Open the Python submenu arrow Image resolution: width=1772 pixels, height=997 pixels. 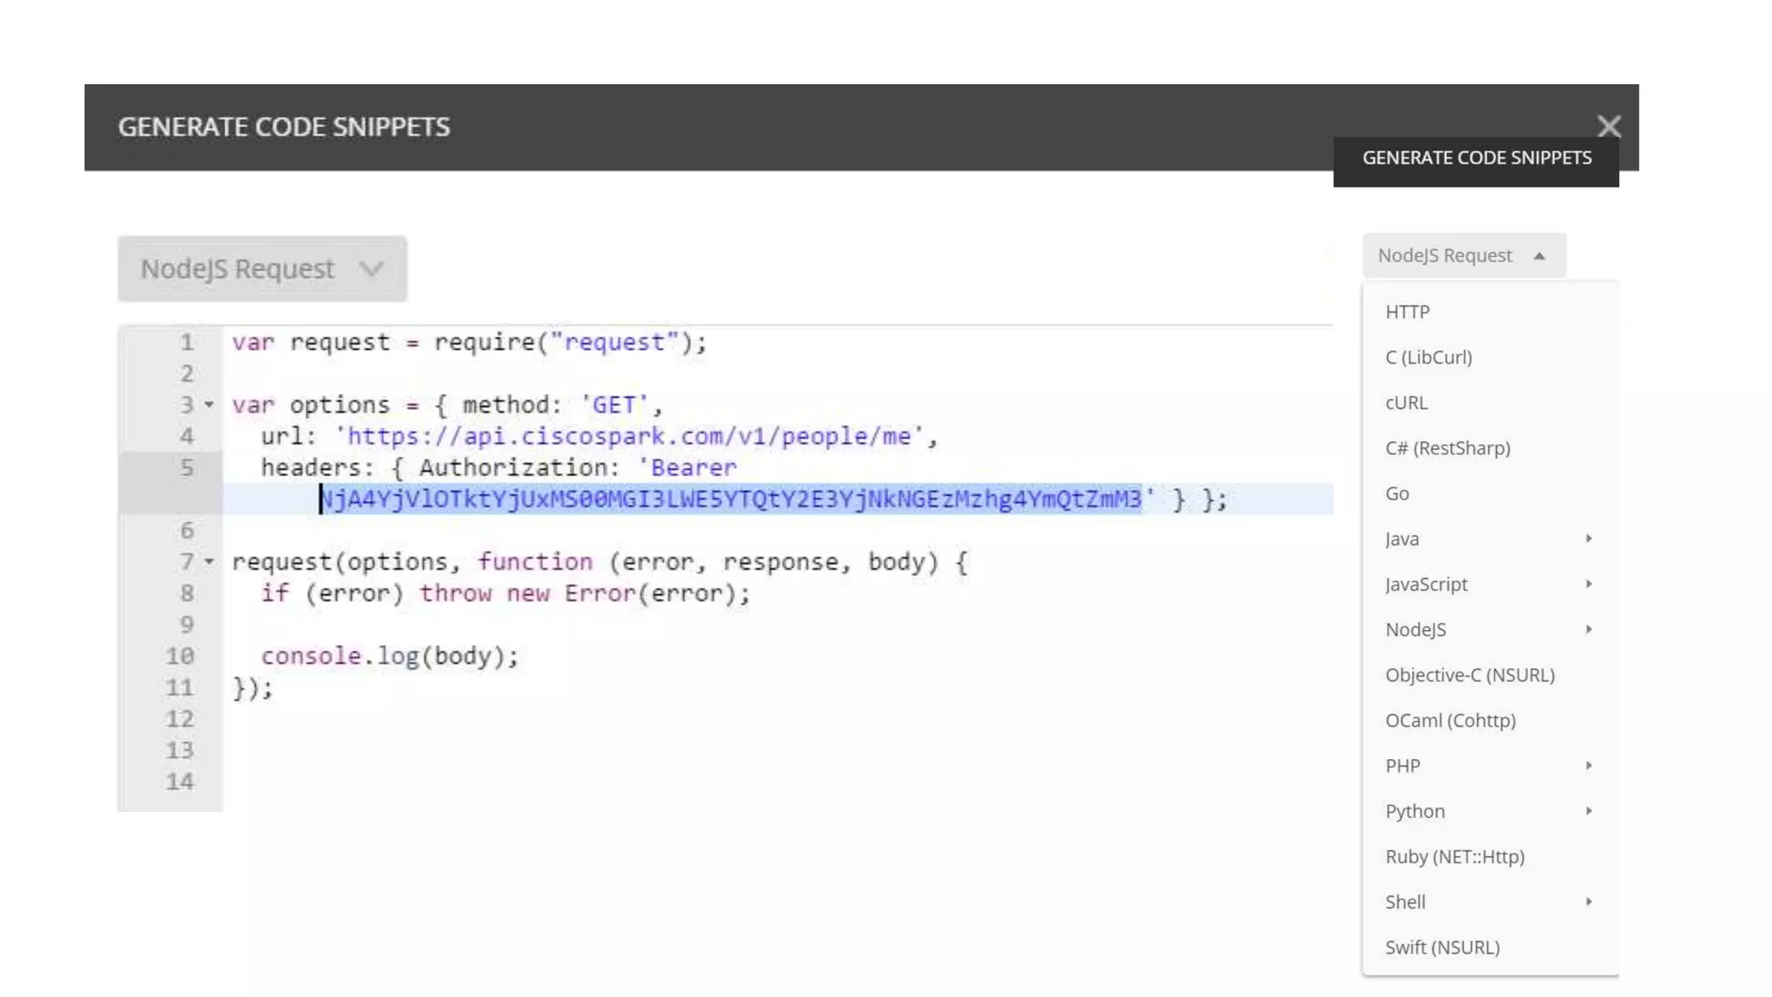pos(1589,811)
